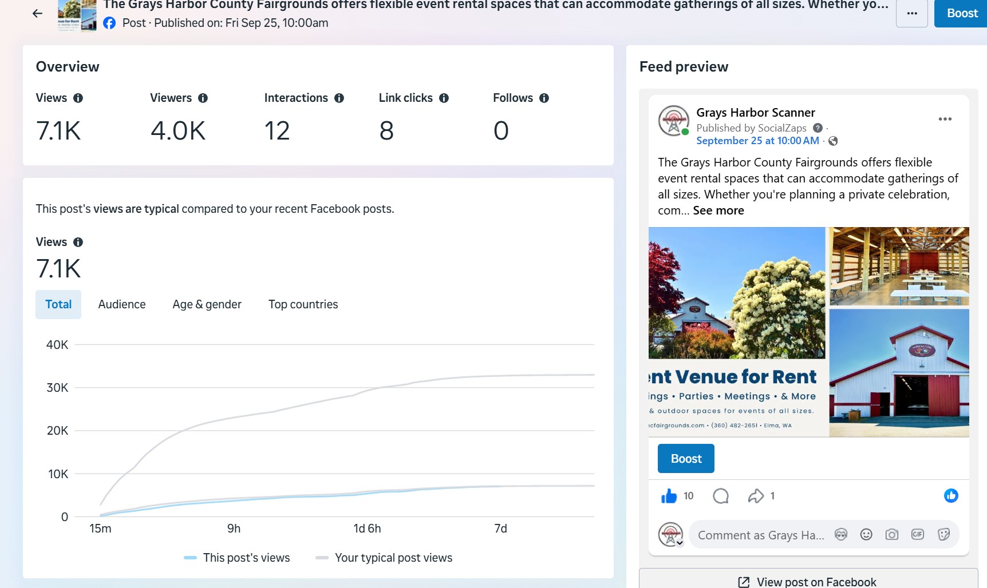Click the info icon beside chart Views heading
Image resolution: width=987 pixels, height=588 pixels.
tap(78, 242)
